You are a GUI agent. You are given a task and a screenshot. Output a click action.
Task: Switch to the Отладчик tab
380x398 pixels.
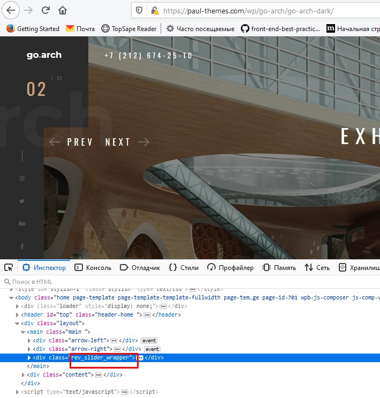[140, 267]
